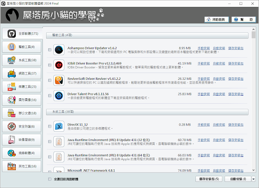Click the 8.95 MB size of Ashampoo
The image size is (259, 188).
[185, 48]
